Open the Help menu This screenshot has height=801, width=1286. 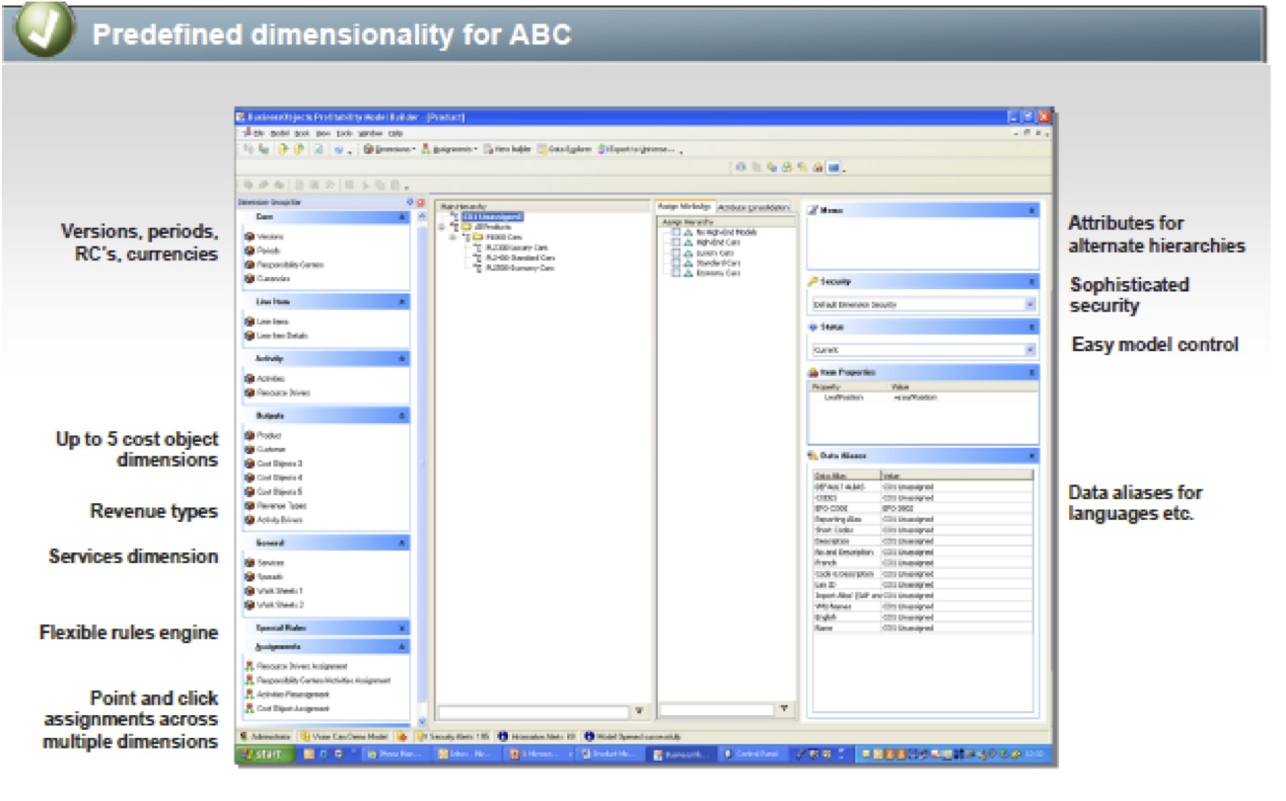pyautogui.click(x=395, y=132)
